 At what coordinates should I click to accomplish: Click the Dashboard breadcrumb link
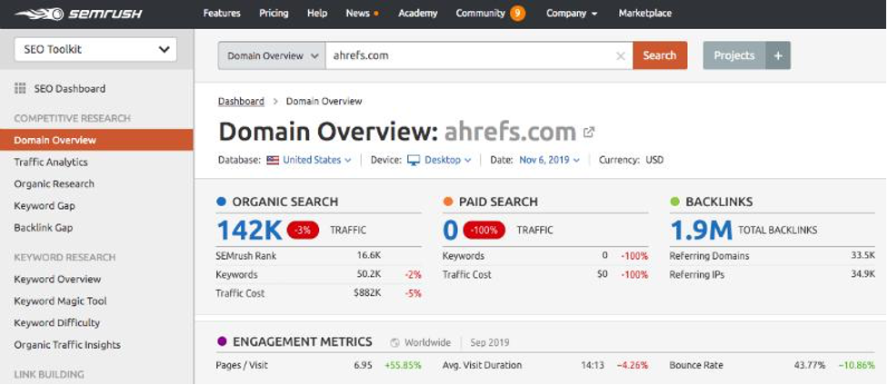click(241, 102)
